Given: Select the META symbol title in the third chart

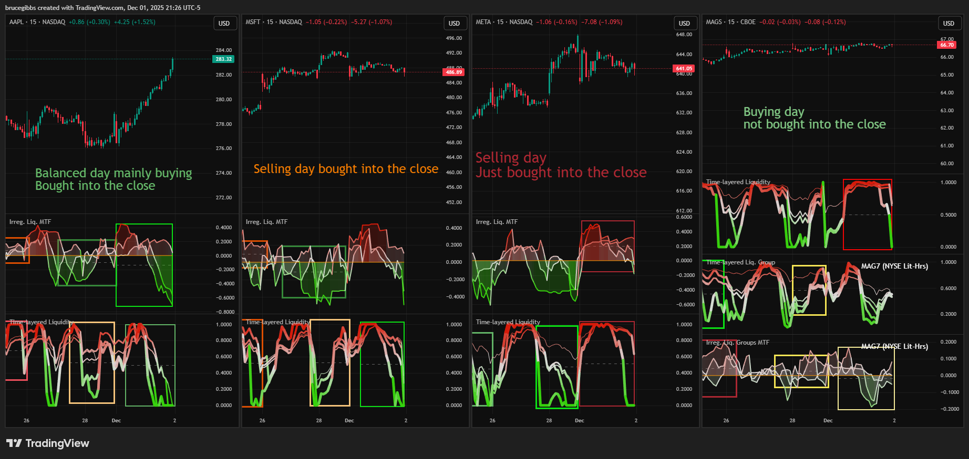Looking at the screenshot, I should tap(483, 22).
